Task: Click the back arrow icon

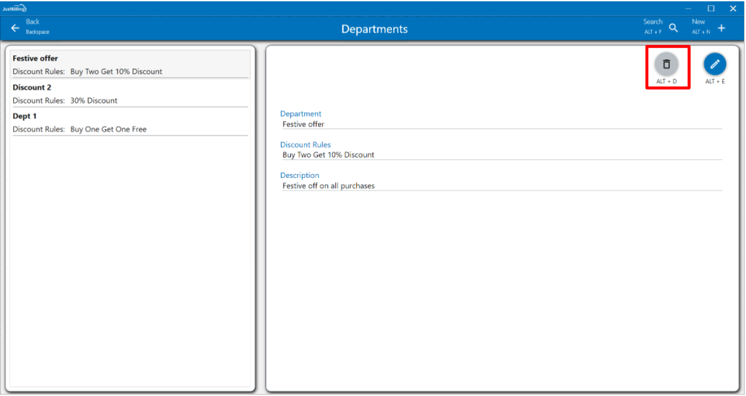Action: (15, 28)
